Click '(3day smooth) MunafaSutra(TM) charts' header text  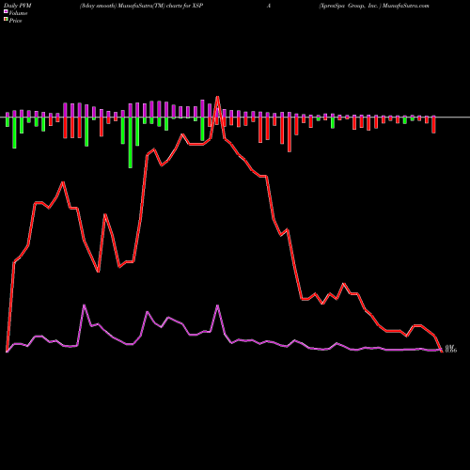(132, 6)
